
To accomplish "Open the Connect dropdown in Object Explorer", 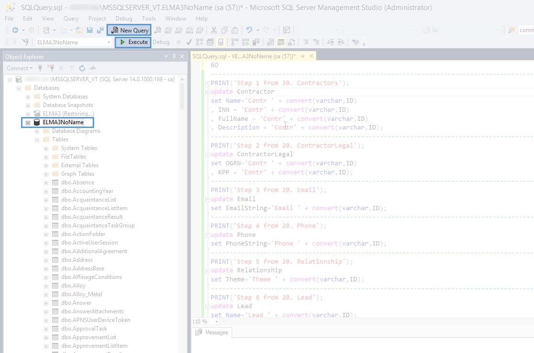I will pos(20,68).
